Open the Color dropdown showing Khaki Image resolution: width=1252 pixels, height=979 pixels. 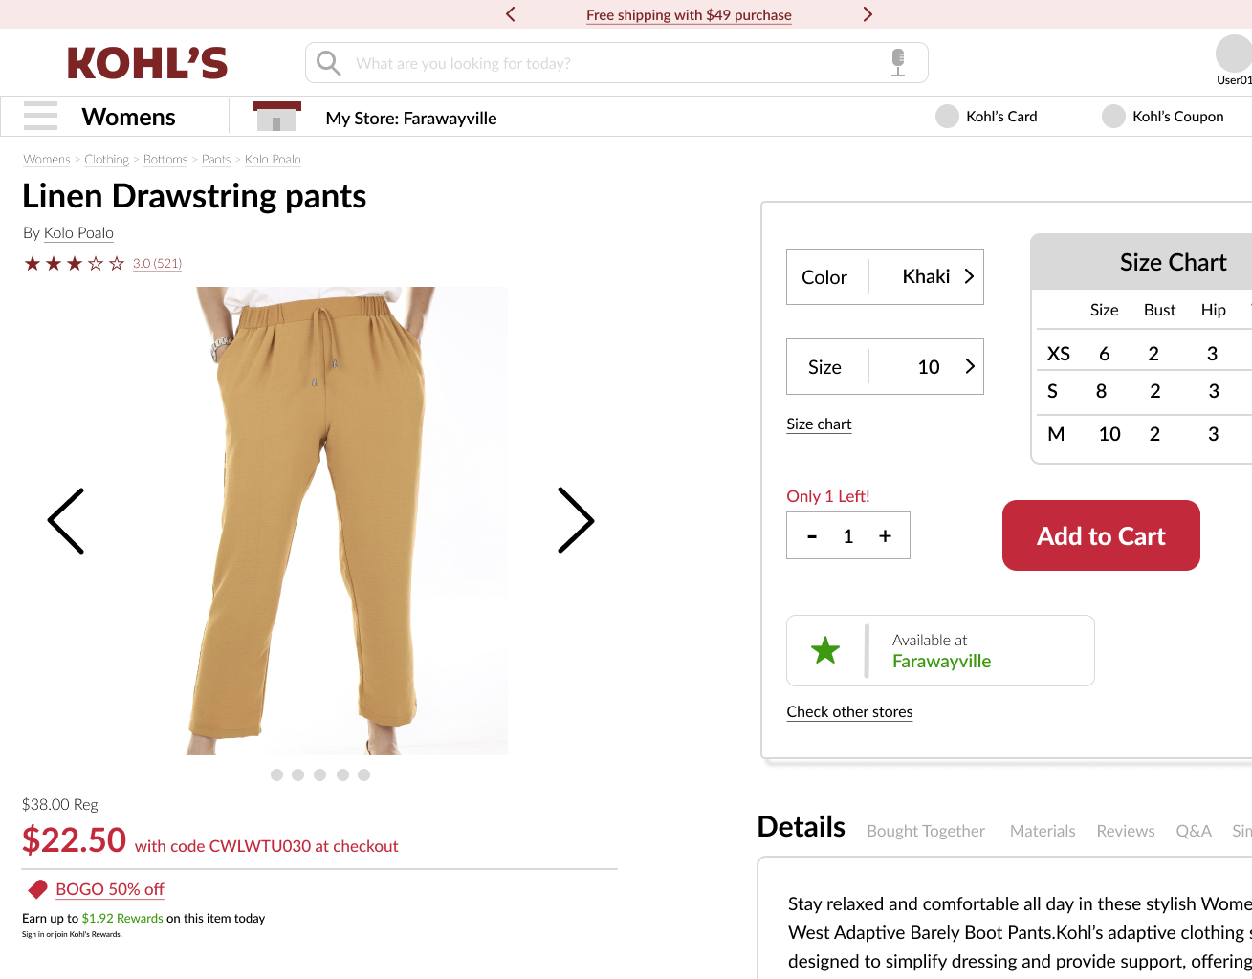coord(885,277)
